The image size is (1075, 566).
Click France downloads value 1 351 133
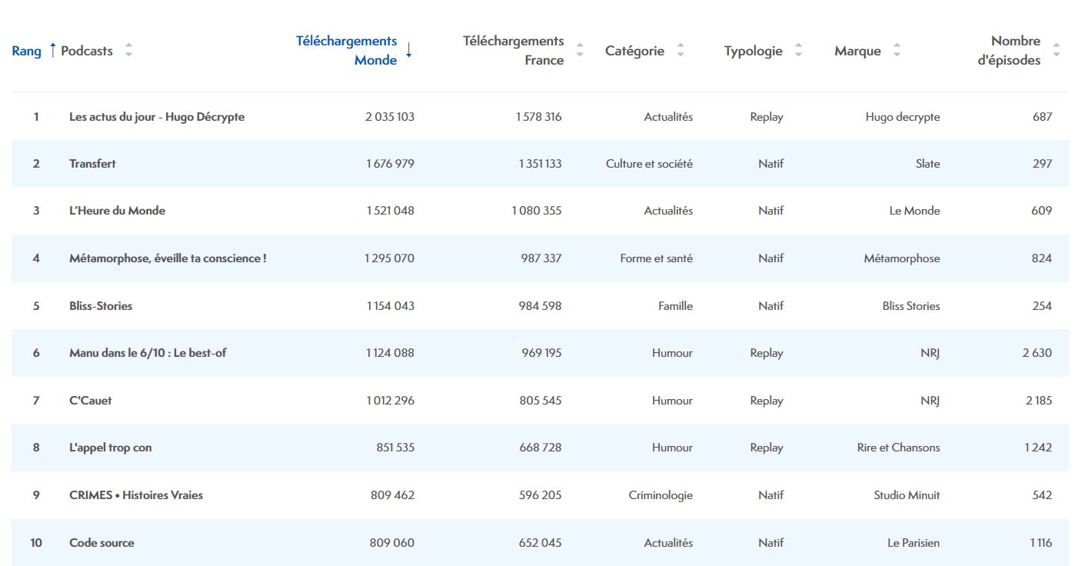point(540,164)
